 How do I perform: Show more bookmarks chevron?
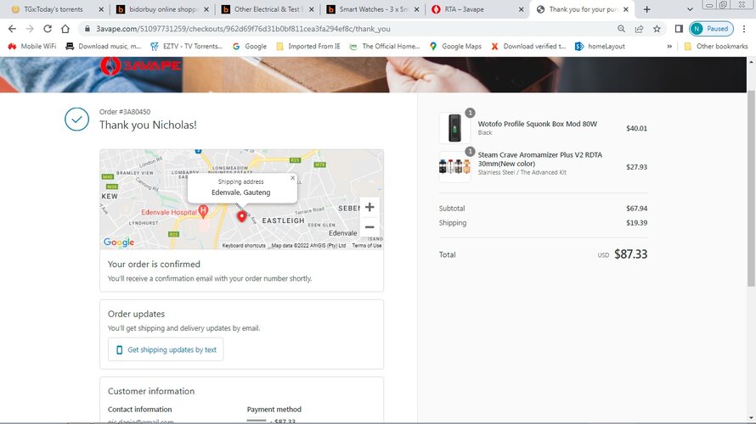[669, 46]
